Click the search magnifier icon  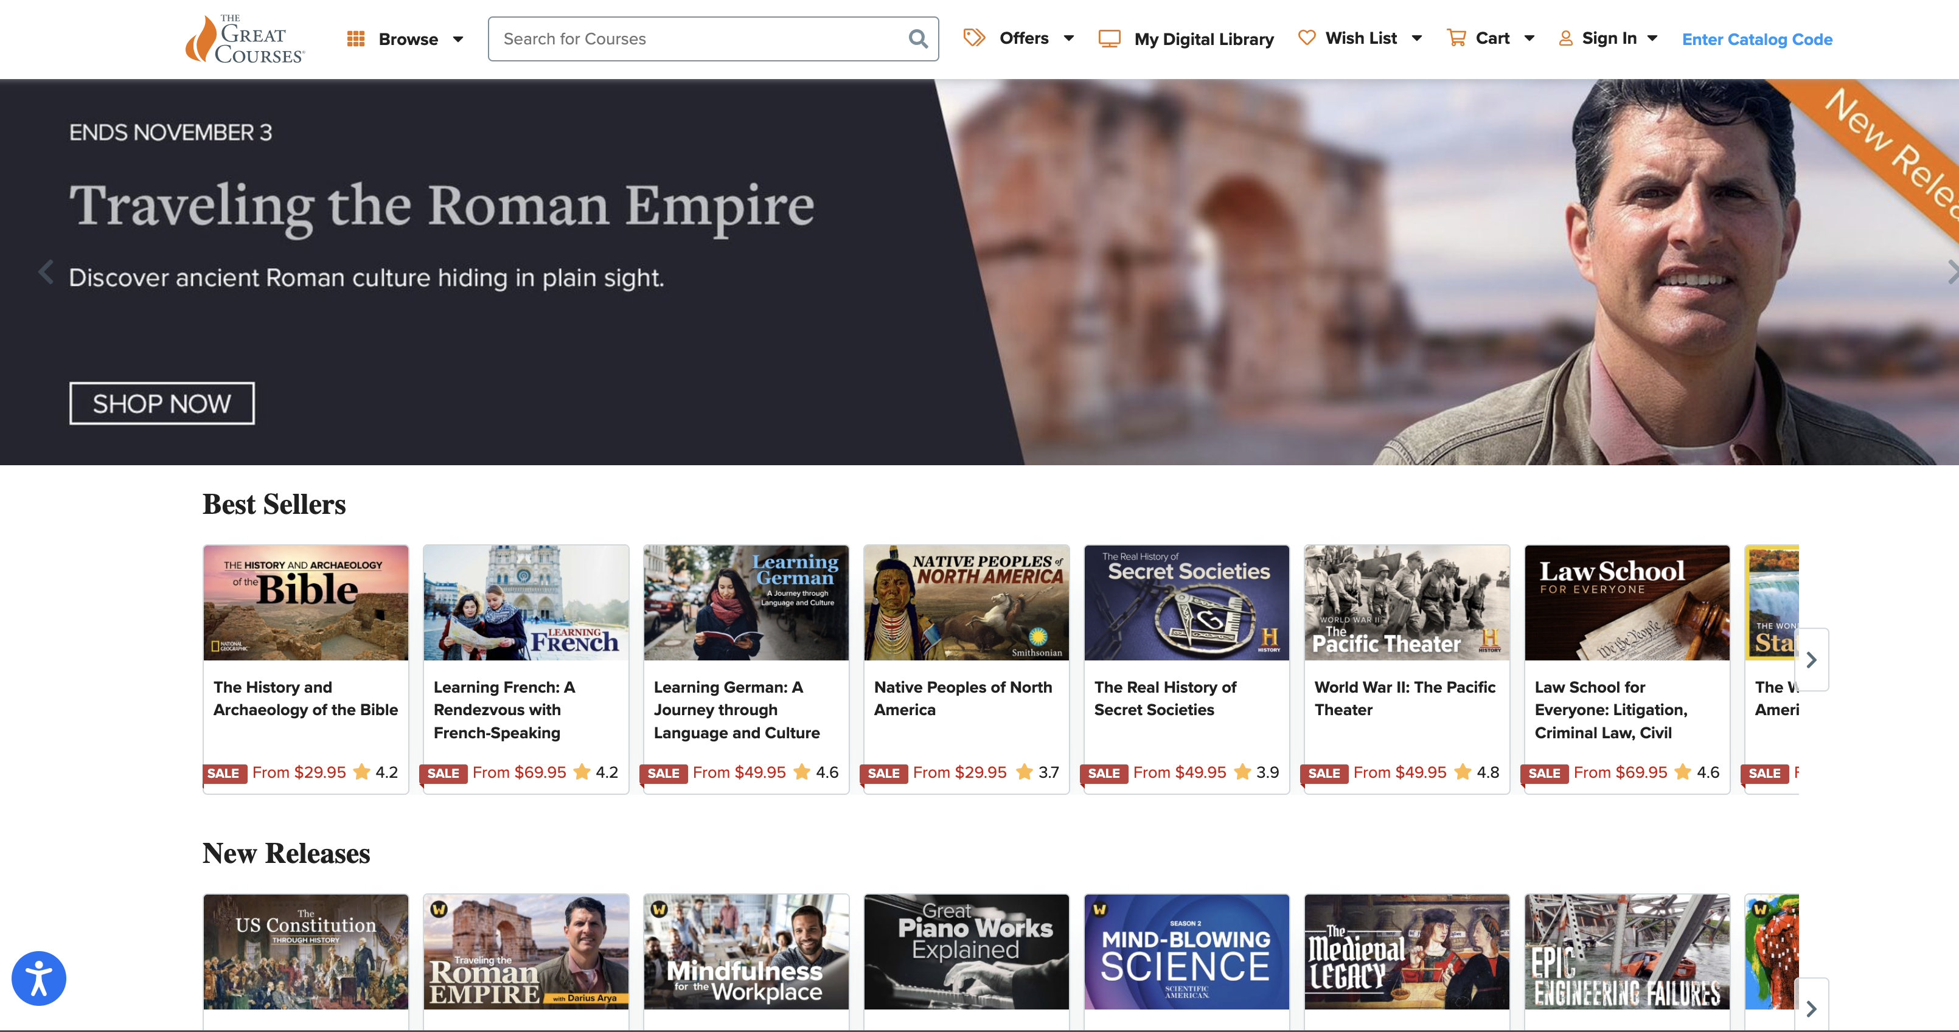point(918,39)
